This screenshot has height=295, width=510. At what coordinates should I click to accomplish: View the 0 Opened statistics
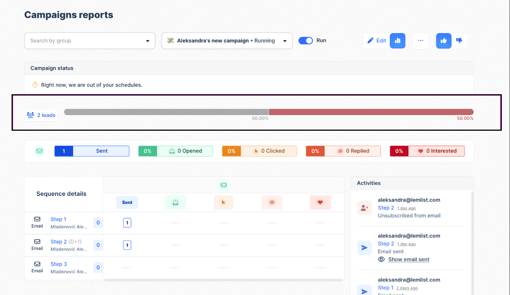tap(175, 151)
